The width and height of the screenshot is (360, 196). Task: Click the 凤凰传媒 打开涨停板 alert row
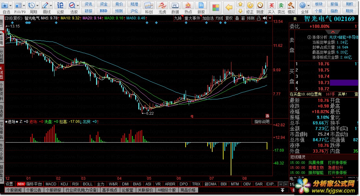click(x=324, y=163)
